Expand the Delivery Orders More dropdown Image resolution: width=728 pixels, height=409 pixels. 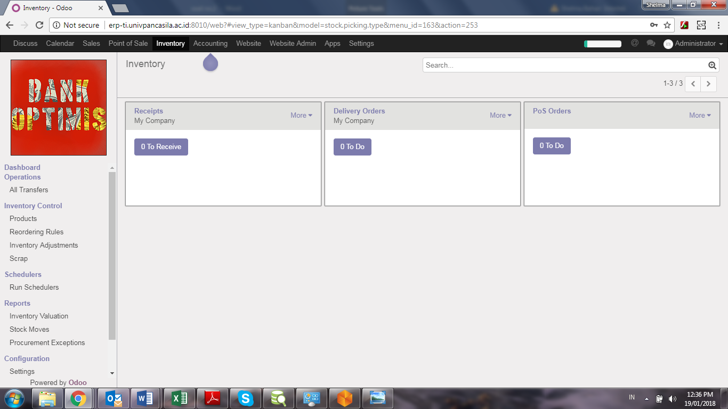pos(500,115)
